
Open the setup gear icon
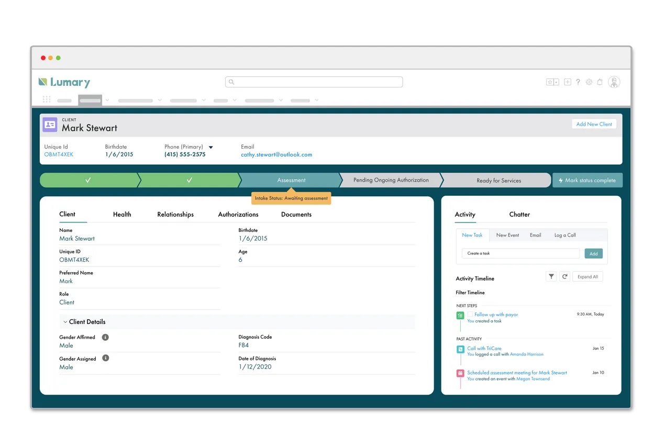589,82
